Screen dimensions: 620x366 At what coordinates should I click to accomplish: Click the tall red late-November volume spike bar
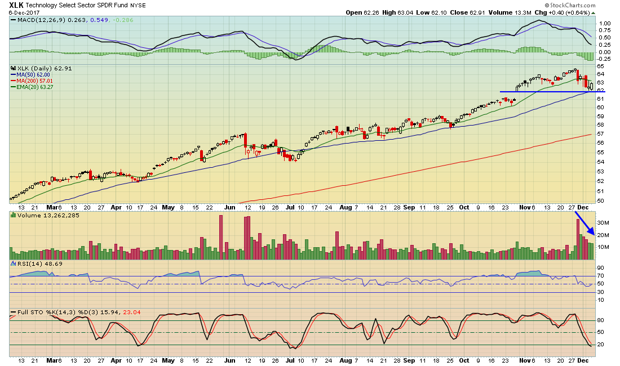click(578, 239)
